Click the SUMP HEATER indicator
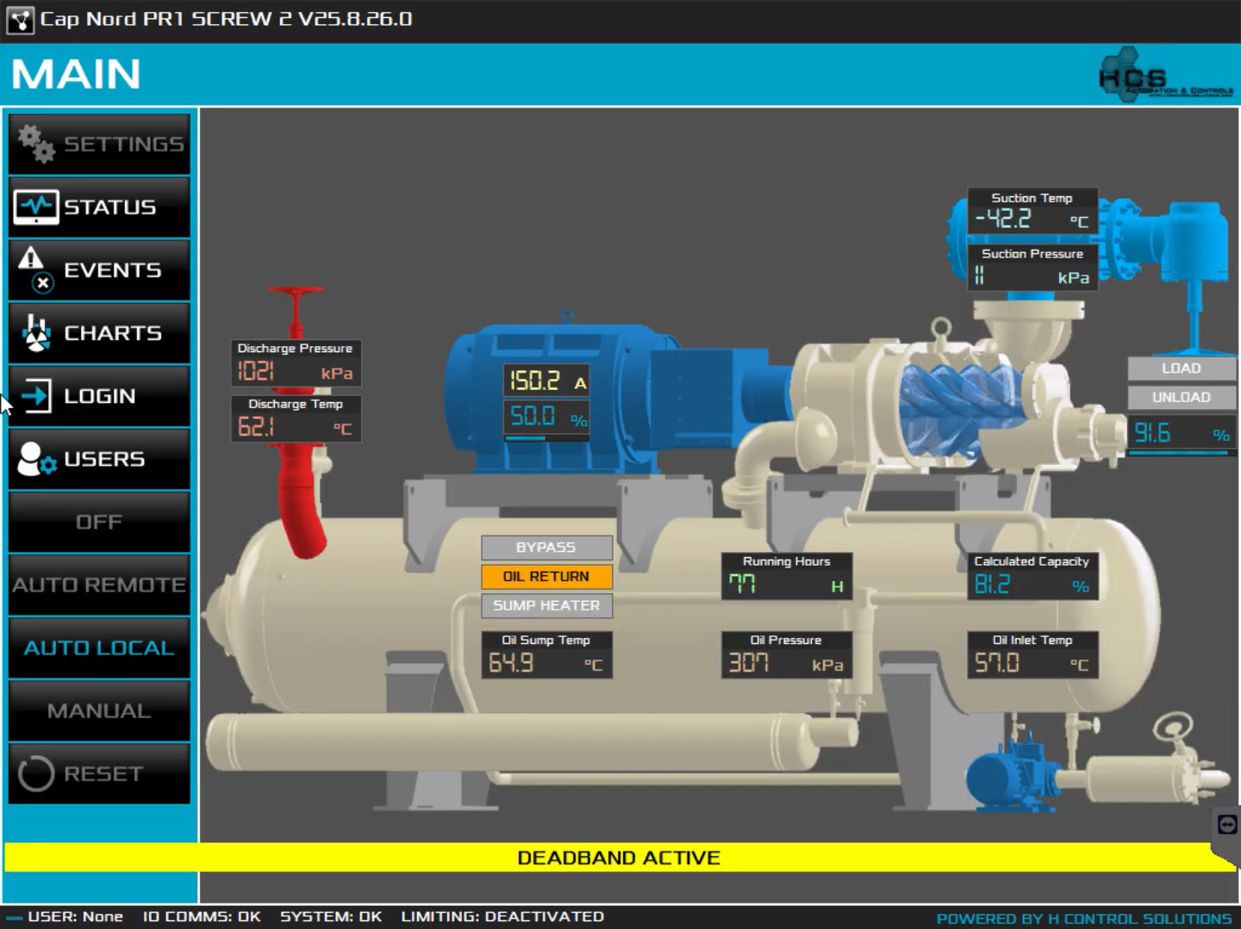This screenshot has height=929, width=1241. click(x=546, y=606)
